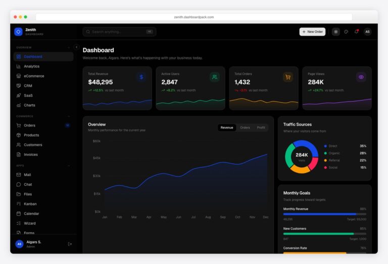Screen dimensions: 388x264
Task: Collapse the Commerce sidebar section
Action: click(x=69, y=116)
